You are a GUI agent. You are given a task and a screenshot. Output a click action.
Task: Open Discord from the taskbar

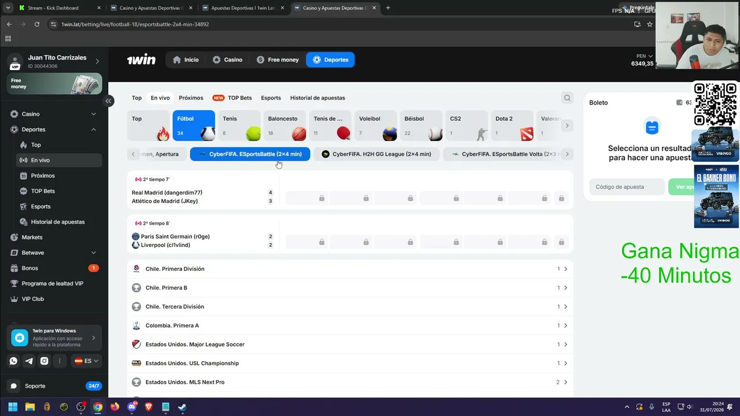point(132,407)
